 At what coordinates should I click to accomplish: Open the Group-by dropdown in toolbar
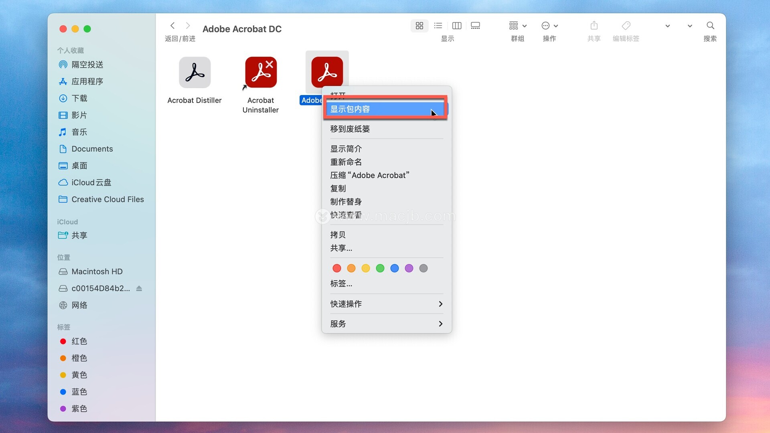pyautogui.click(x=517, y=26)
